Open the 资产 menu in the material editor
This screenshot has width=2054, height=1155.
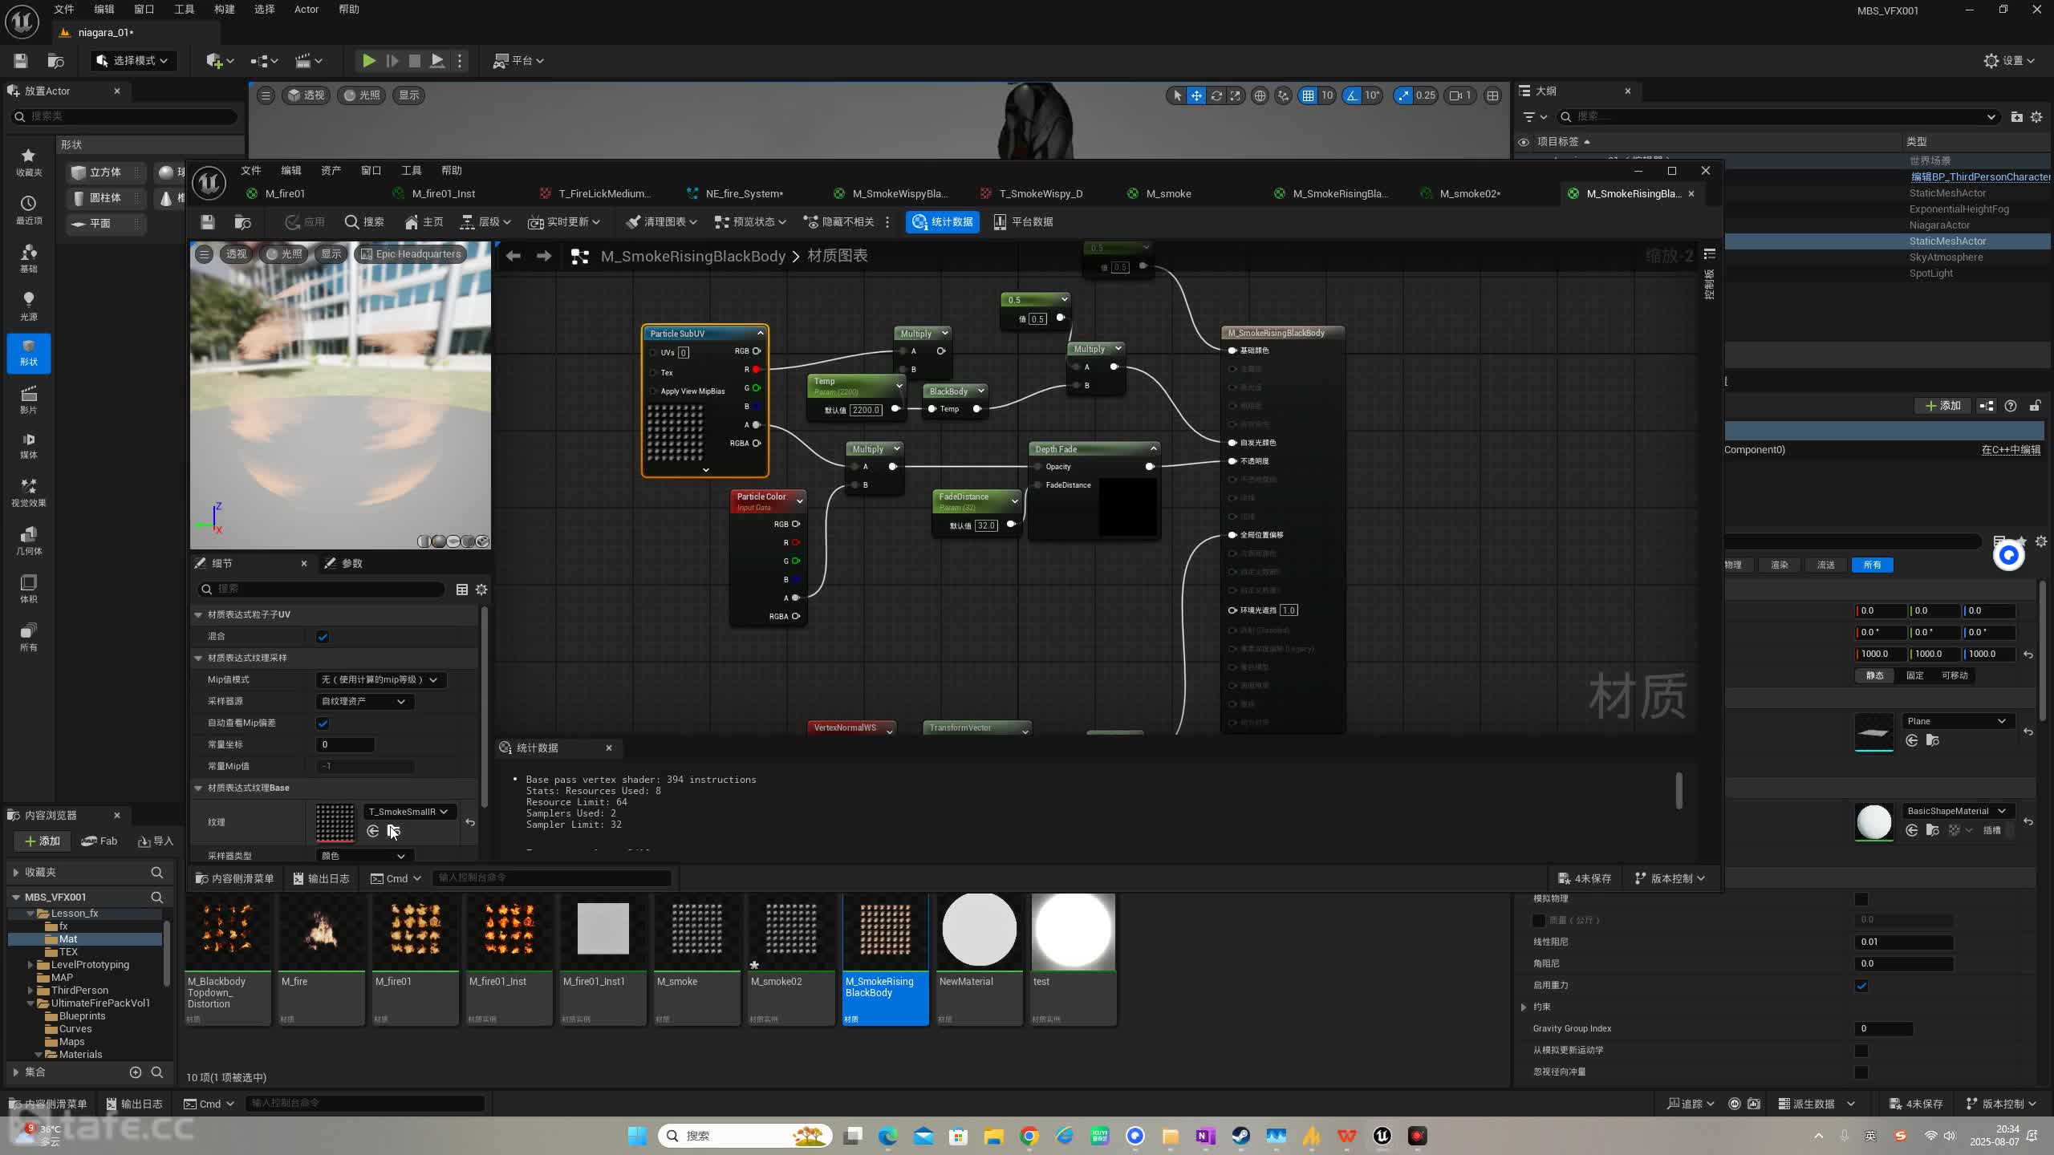pyautogui.click(x=331, y=171)
